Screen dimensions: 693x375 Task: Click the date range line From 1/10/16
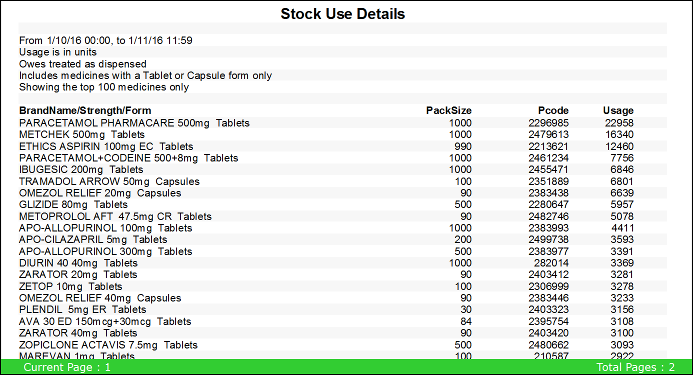(105, 40)
